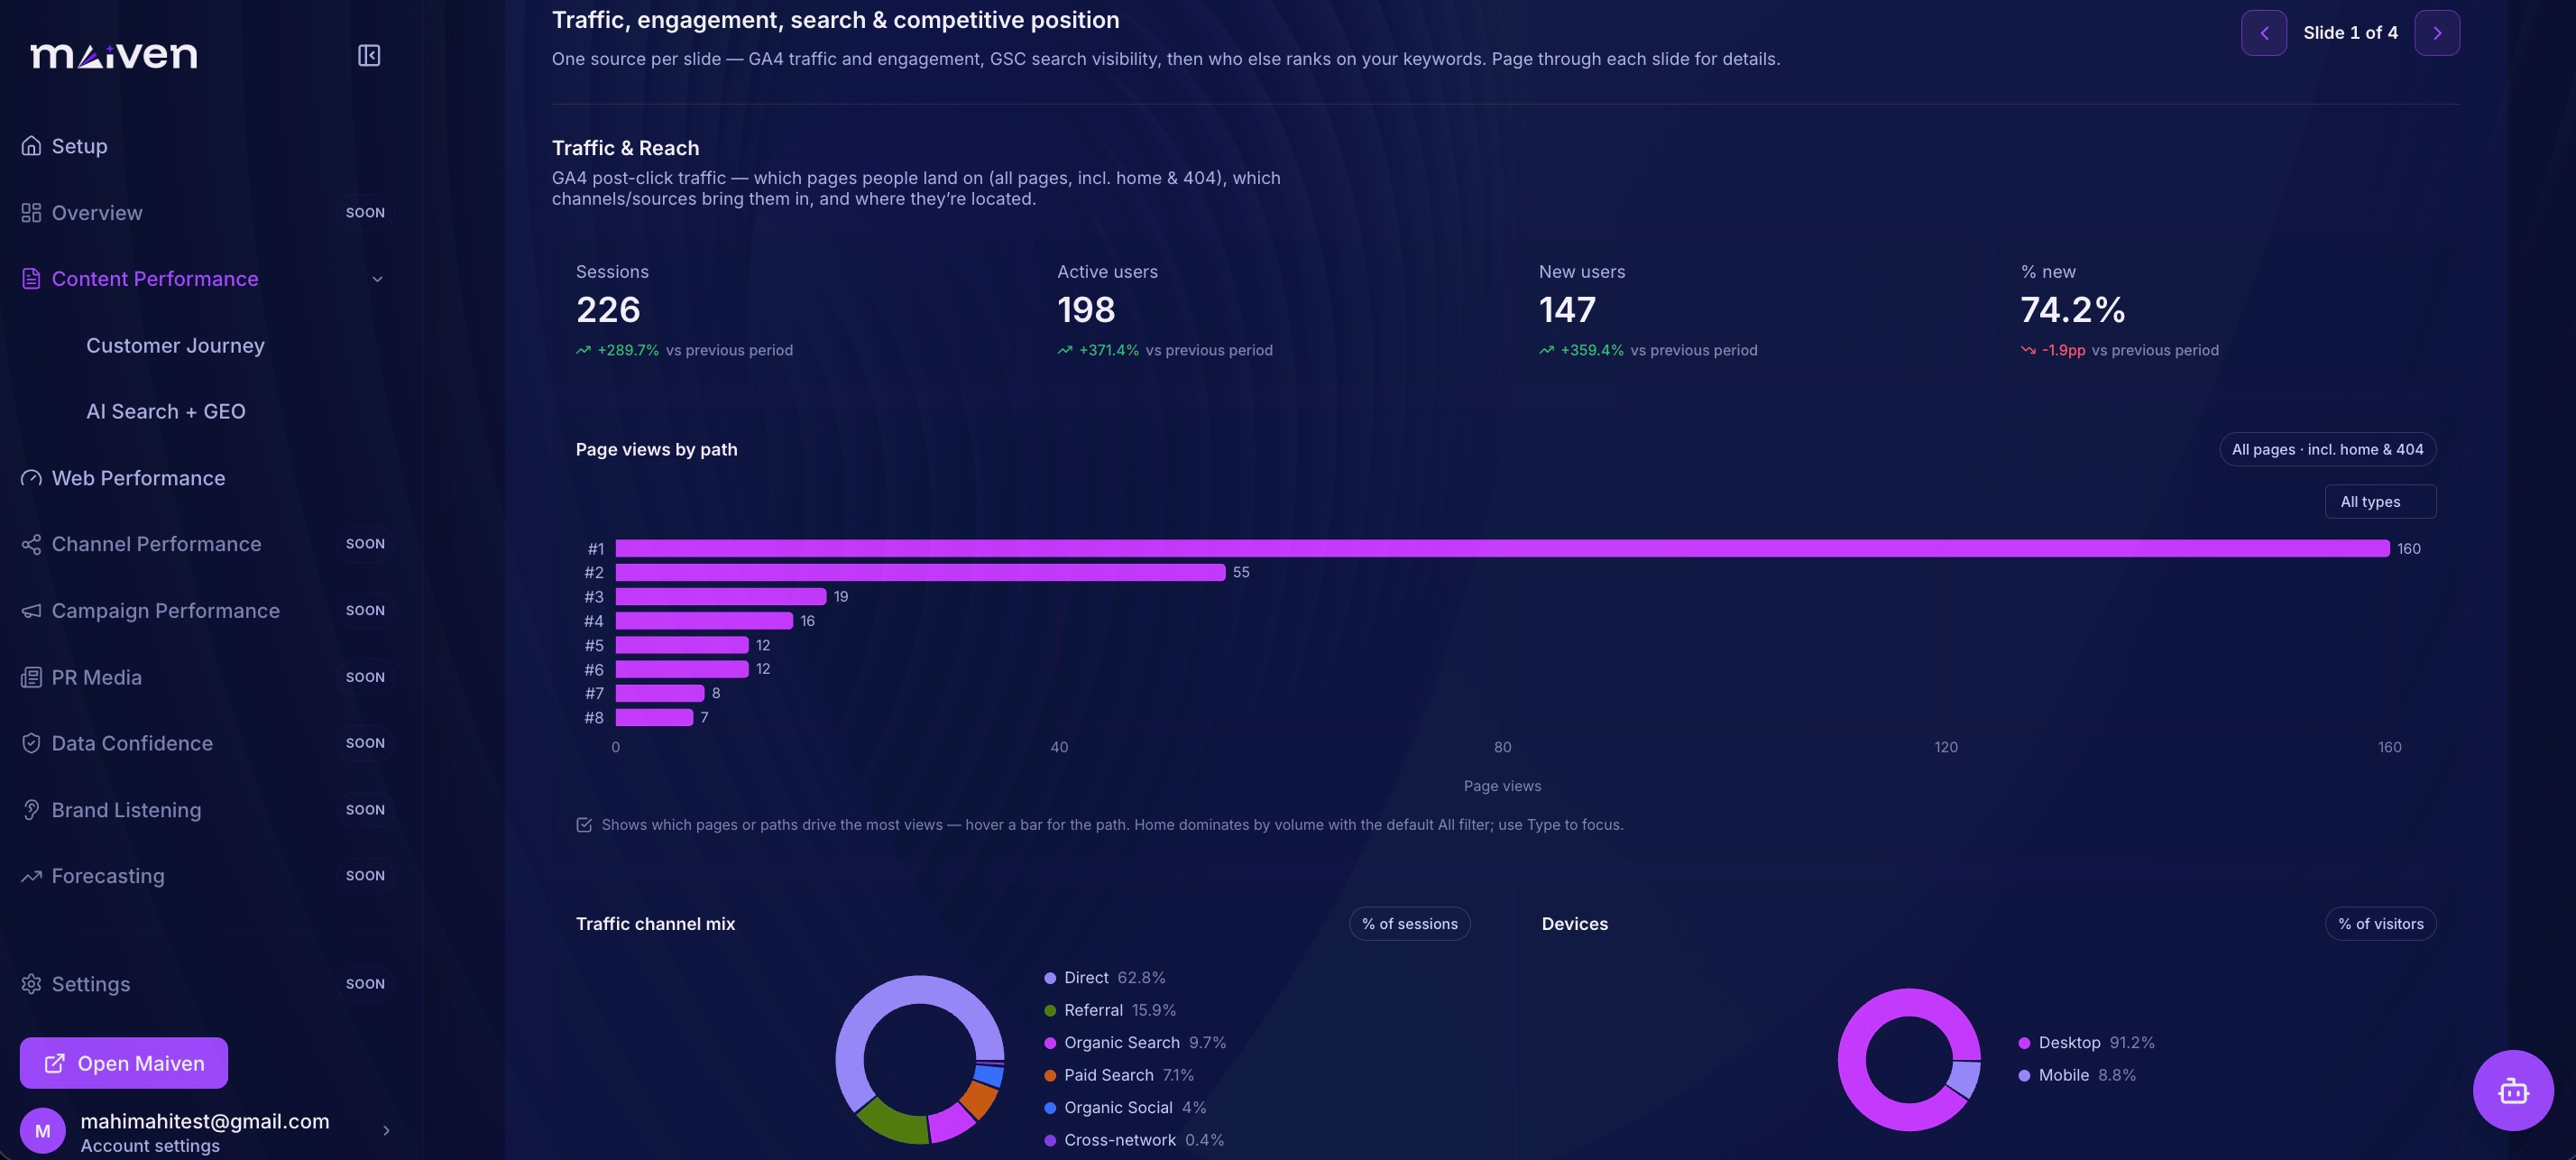Viewport: 2576px width, 1160px height.
Task: Click the % of visitors pill
Action: point(2380,924)
